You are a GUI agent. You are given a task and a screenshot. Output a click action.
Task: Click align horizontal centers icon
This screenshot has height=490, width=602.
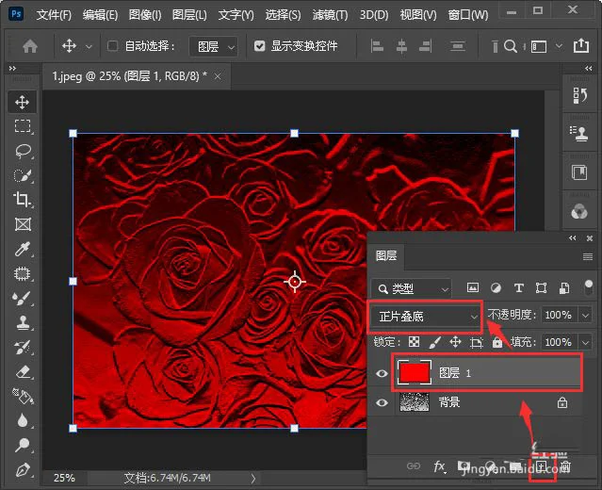[x=401, y=46]
